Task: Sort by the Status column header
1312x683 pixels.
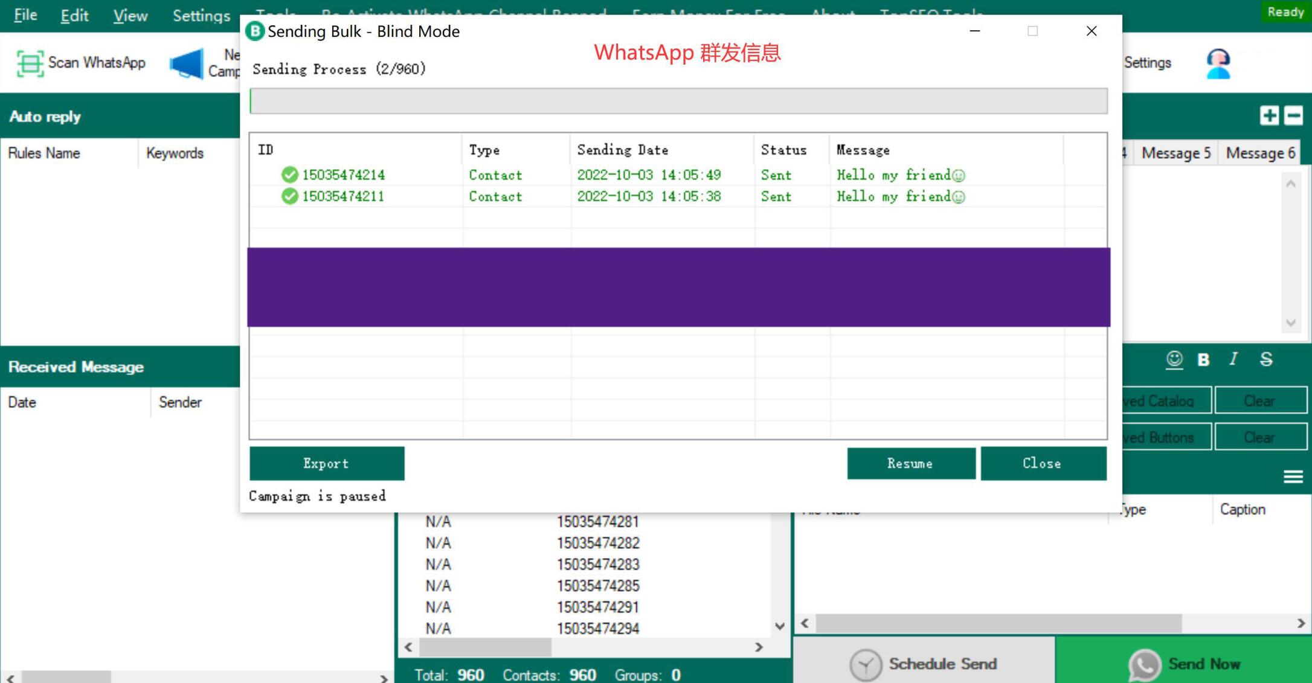Action: [x=791, y=150]
